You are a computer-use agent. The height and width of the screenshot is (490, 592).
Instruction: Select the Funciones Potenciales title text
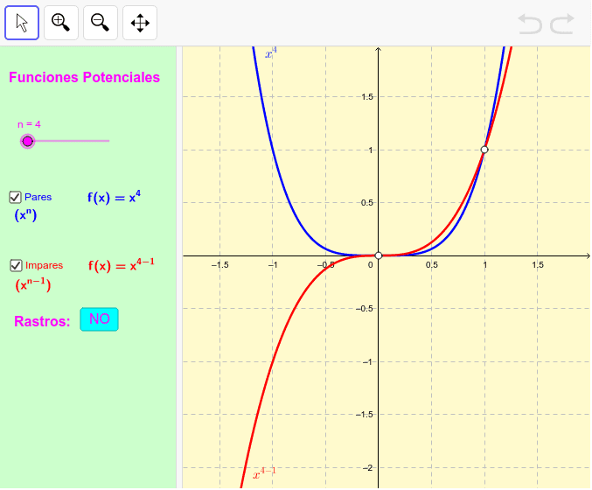[85, 77]
